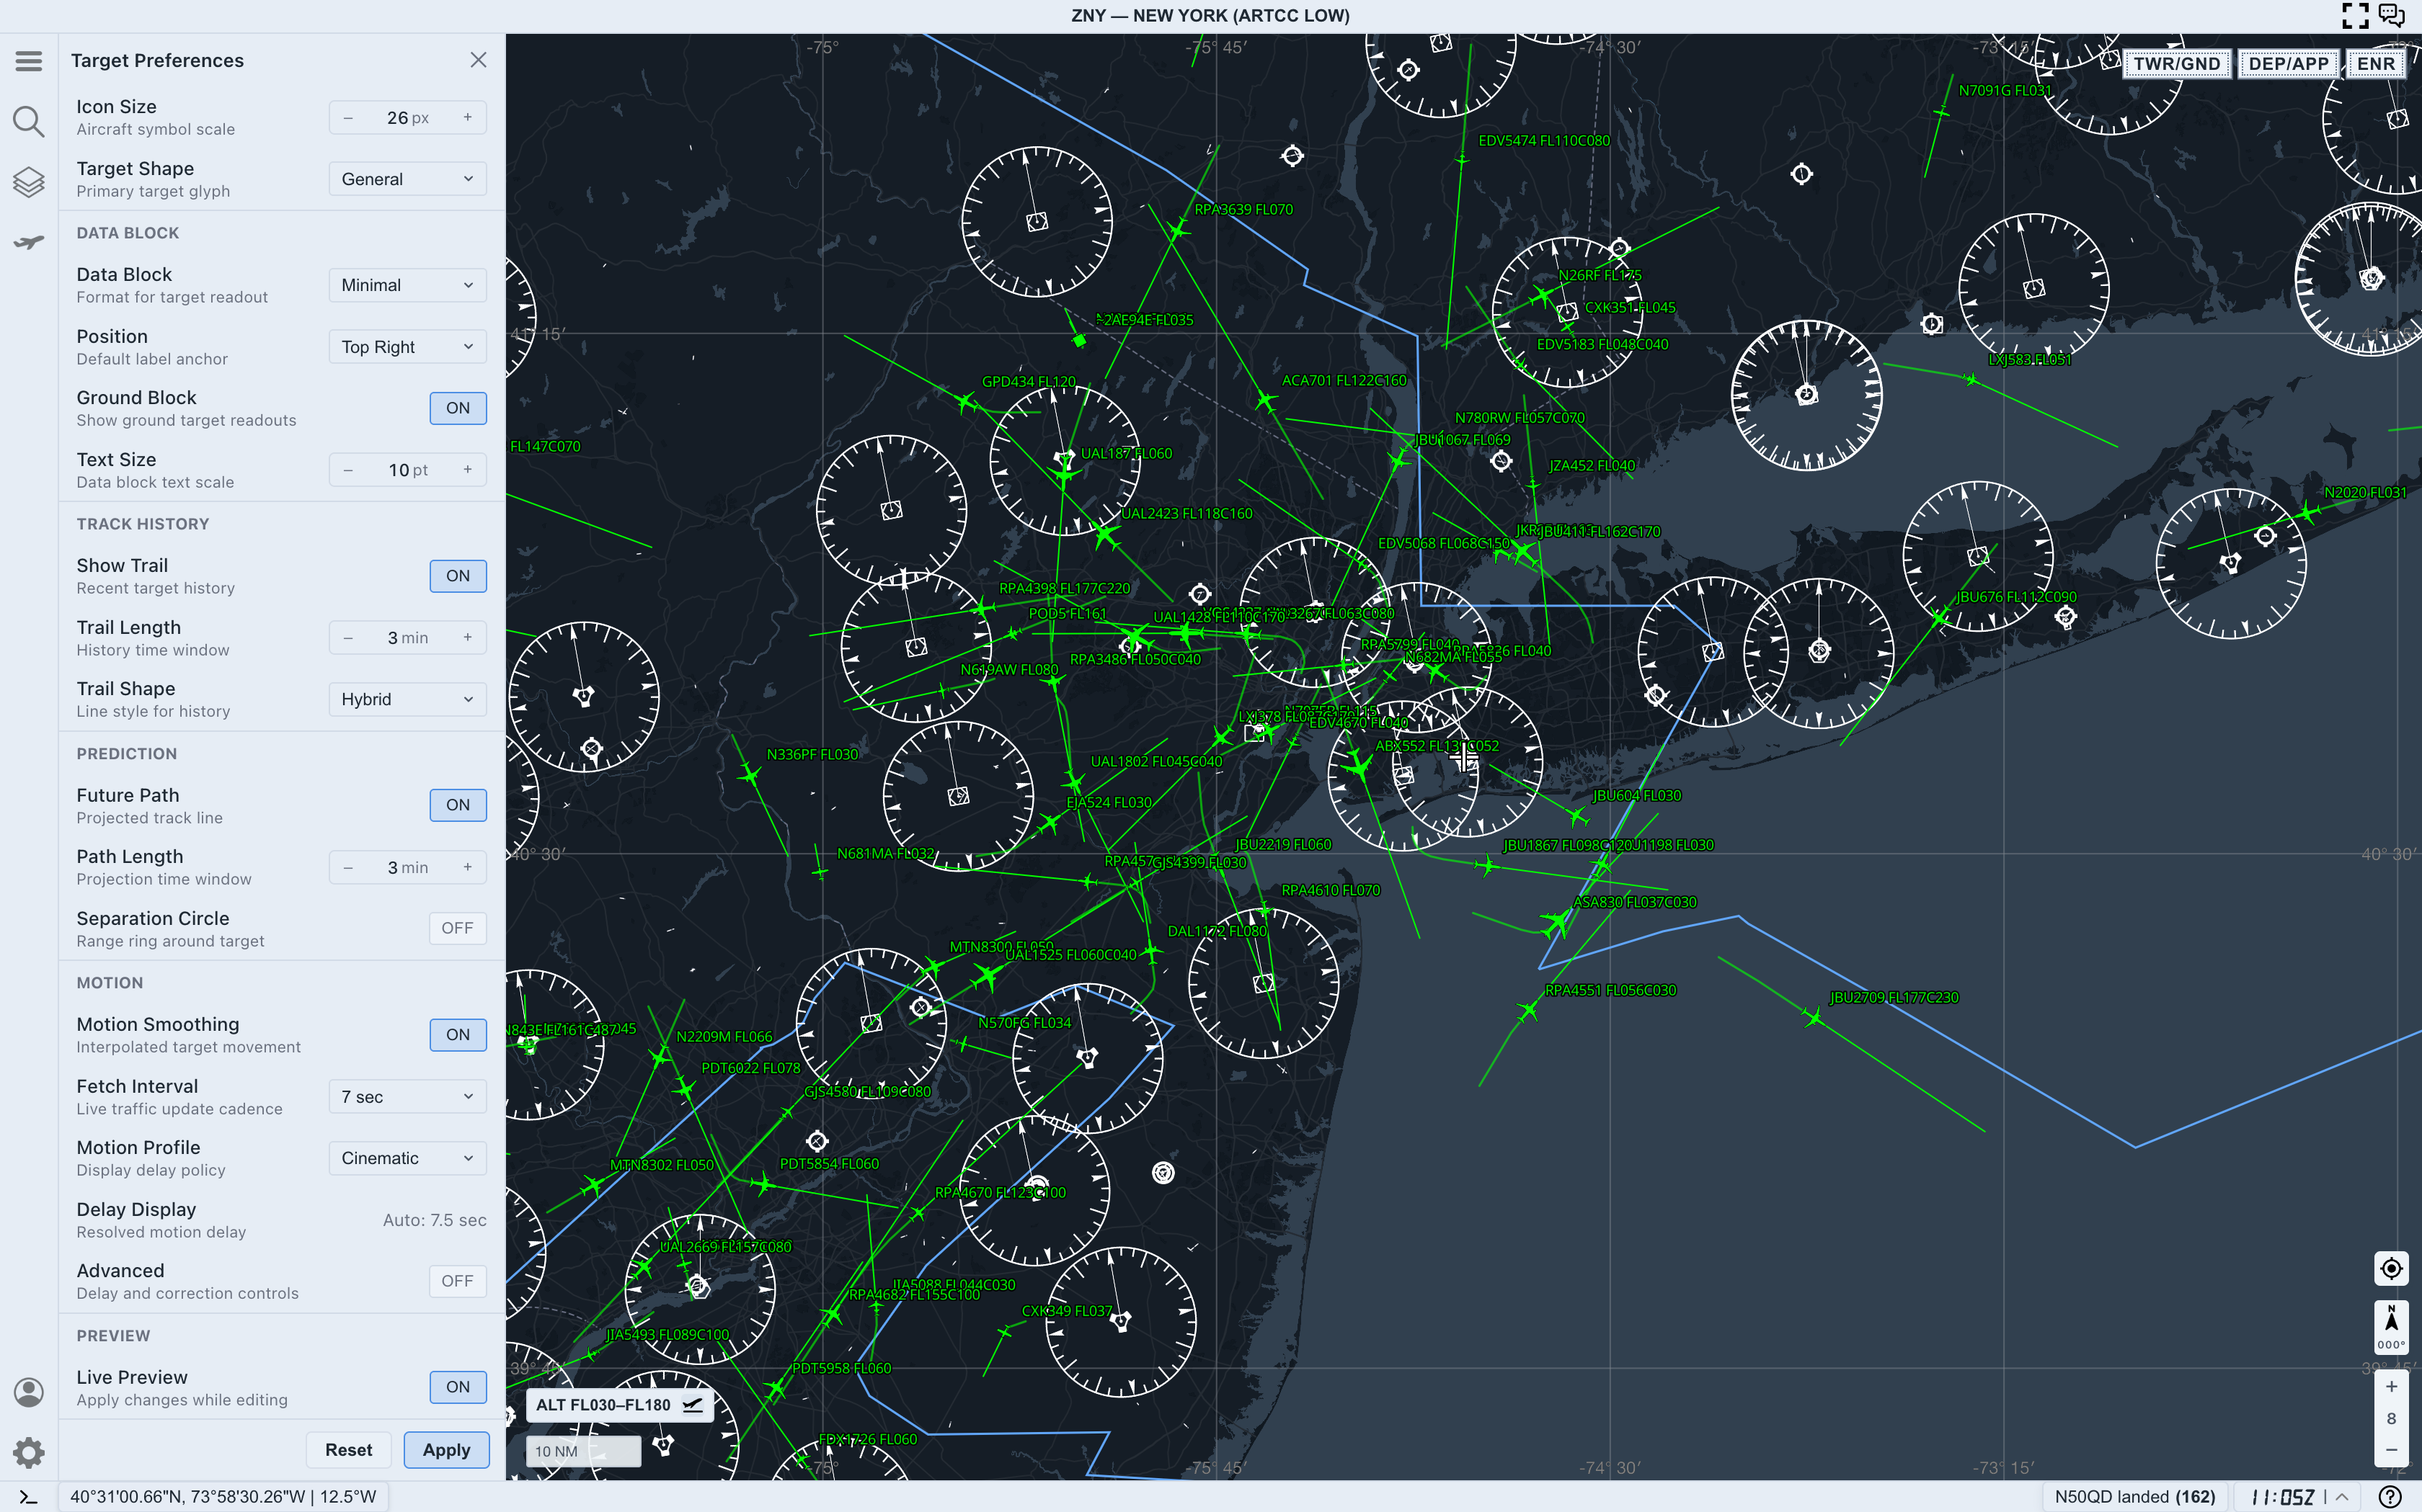Open the help question mark icon
Image resolution: width=2422 pixels, height=1512 pixels.
pyautogui.click(x=2389, y=1497)
